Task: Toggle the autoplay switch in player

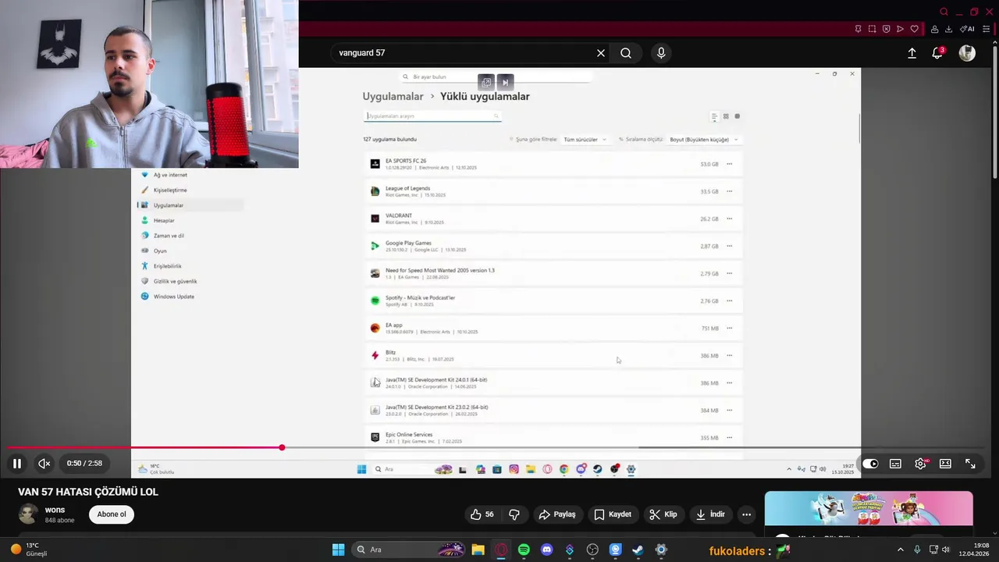Action: coord(870,464)
